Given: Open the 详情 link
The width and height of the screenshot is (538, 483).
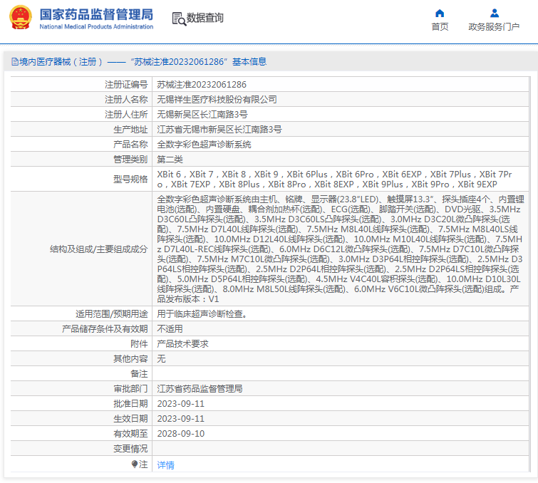Looking at the screenshot, I should tap(166, 464).
